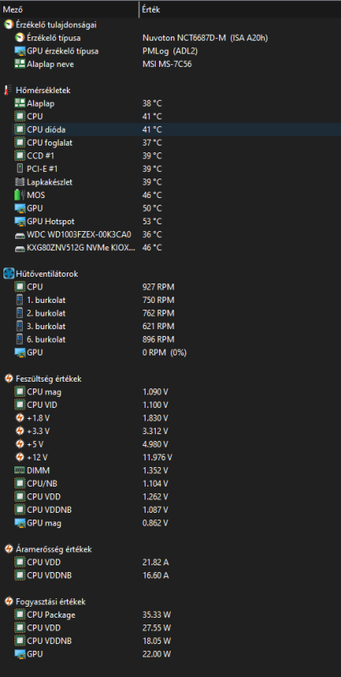341x677 pixels.
Task: Click the CPU dióda chip icon
Action: tap(19, 129)
